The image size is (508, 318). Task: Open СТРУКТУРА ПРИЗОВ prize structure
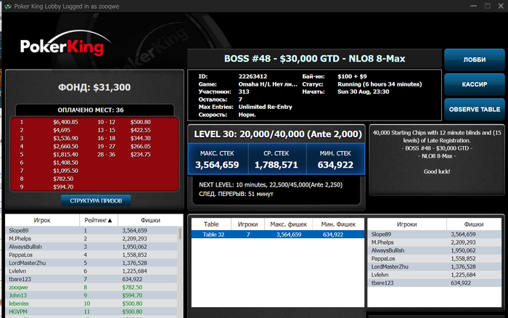(96, 200)
